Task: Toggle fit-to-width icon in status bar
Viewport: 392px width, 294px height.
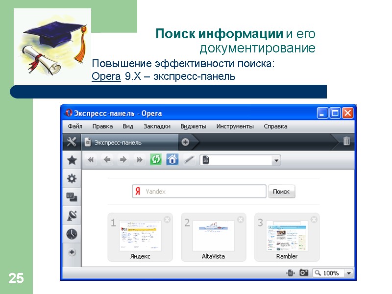Action: coord(291,273)
